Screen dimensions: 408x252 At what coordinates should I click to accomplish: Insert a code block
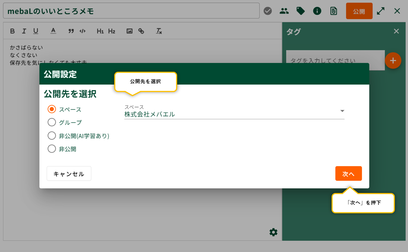point(82,31)
